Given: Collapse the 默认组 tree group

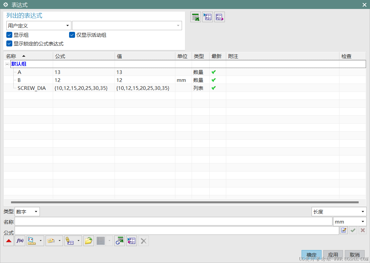Looking at the screenshot, I should pos(7,64).
